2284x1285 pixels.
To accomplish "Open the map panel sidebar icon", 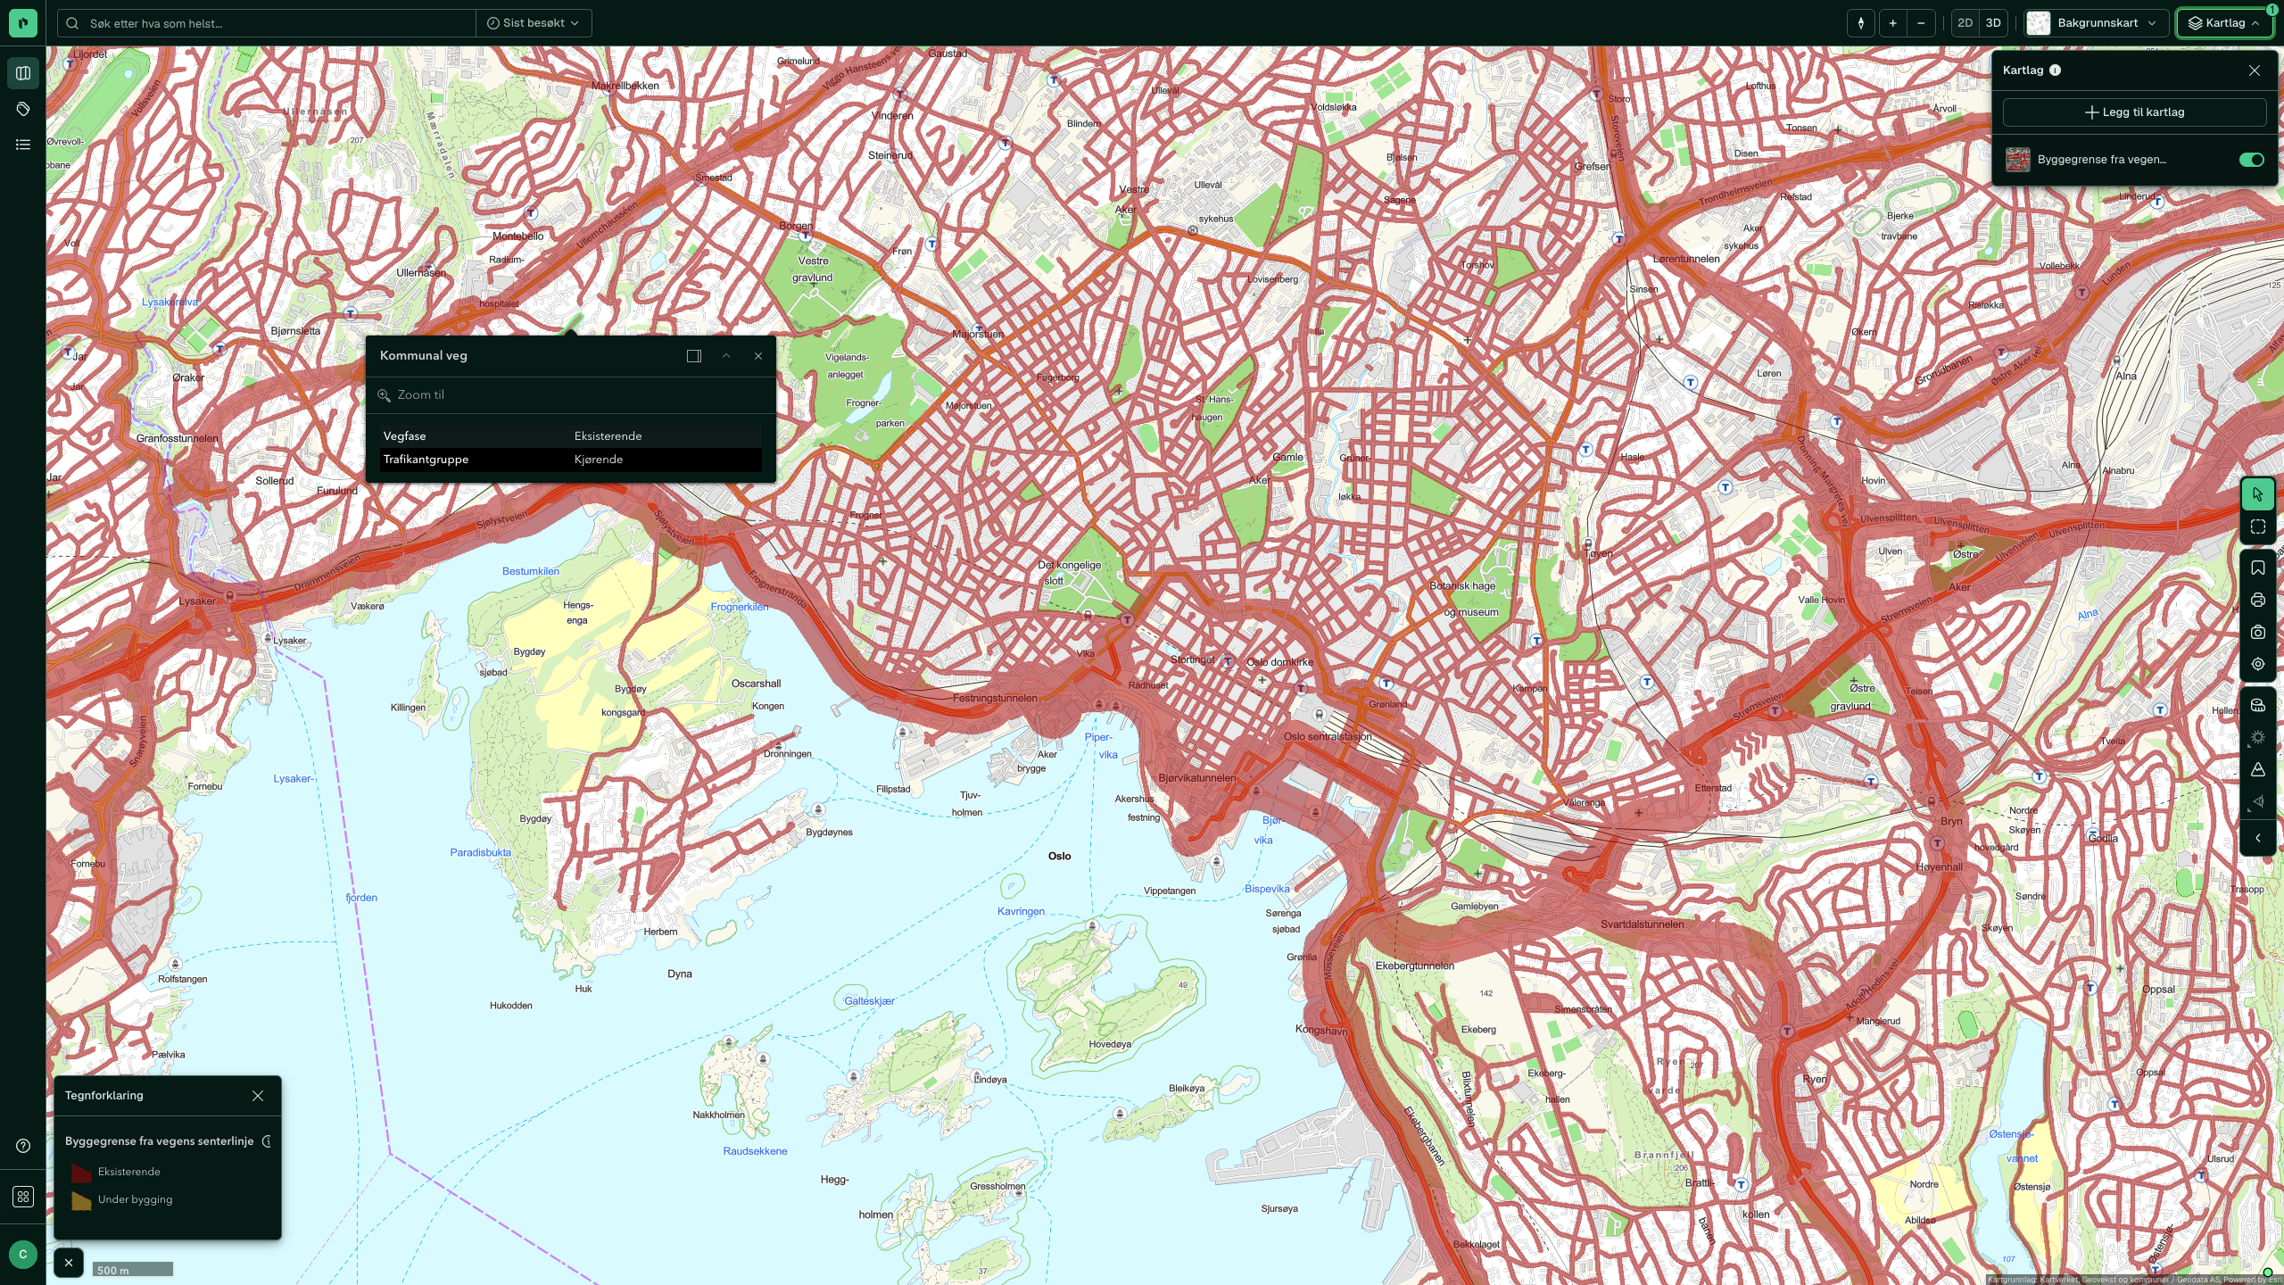I will pyautogui.click(x=23, y=73).
